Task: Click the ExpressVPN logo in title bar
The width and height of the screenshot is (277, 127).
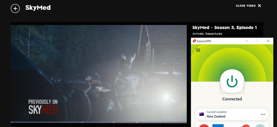Action: (194, 41)
